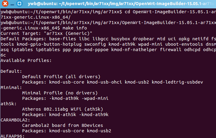Screen dimensions: 216x138
Task: Click 'Atheros 802.11abg WiFi (ath5k)' description
Action: 62,109
